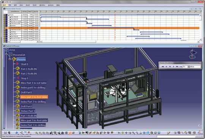
Task: Toggle loop mode in Process Simulation
Action: (181, 67)
